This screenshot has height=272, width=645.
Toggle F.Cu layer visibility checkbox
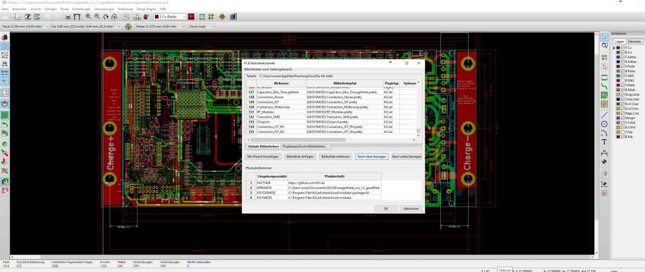(623, 48)
